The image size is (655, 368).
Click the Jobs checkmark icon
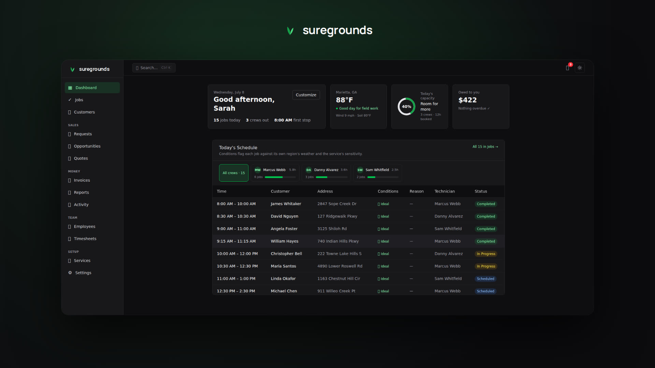tap(70, 100)
